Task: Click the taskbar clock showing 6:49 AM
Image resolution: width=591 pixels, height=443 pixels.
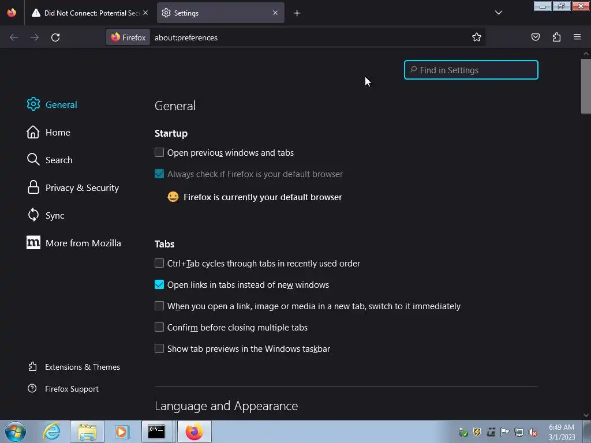Action: pos(562,431)
